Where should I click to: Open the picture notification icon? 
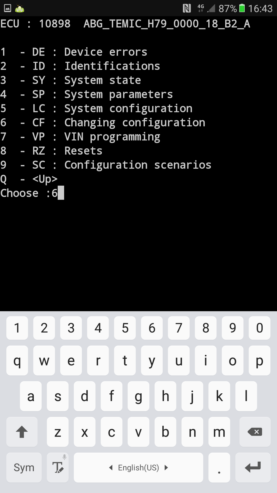[8, 8]
